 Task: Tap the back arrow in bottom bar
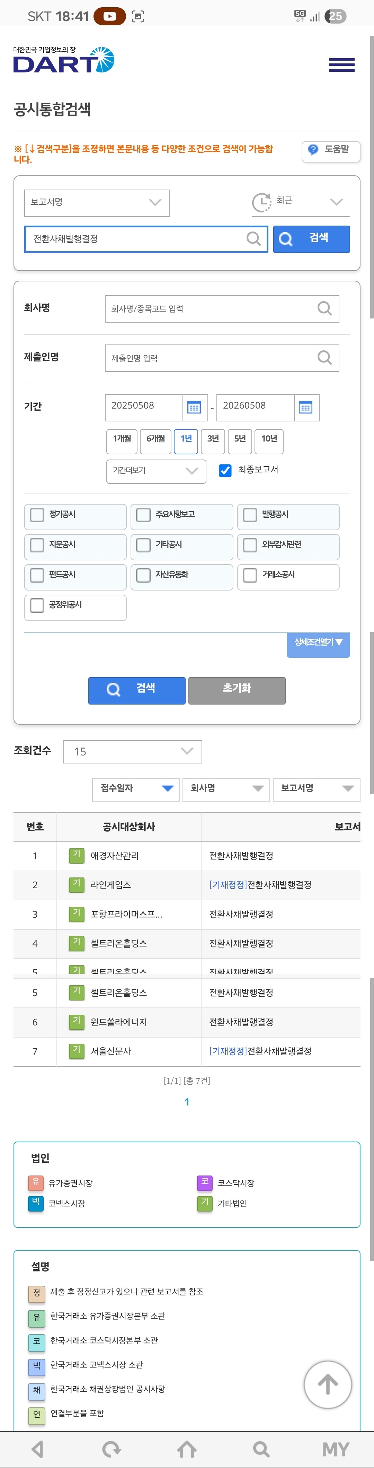pyautogui.click(x=37, y=1449)
